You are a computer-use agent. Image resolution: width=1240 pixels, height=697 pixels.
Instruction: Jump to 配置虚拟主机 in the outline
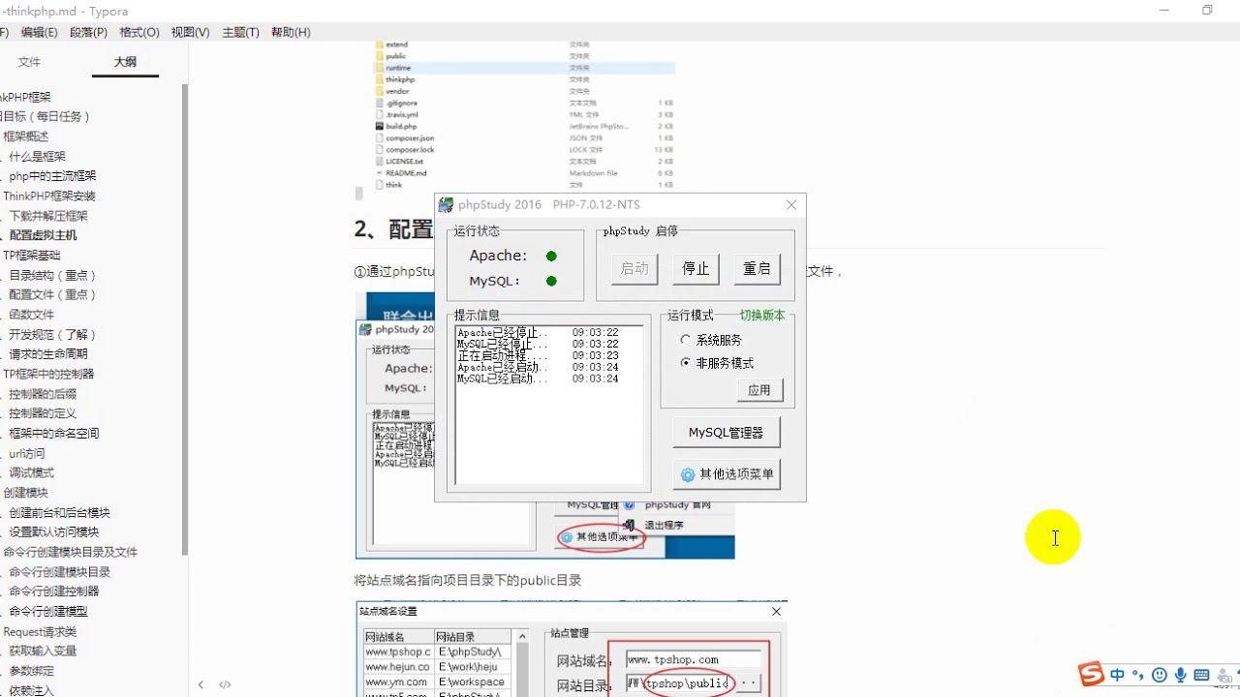44,235
